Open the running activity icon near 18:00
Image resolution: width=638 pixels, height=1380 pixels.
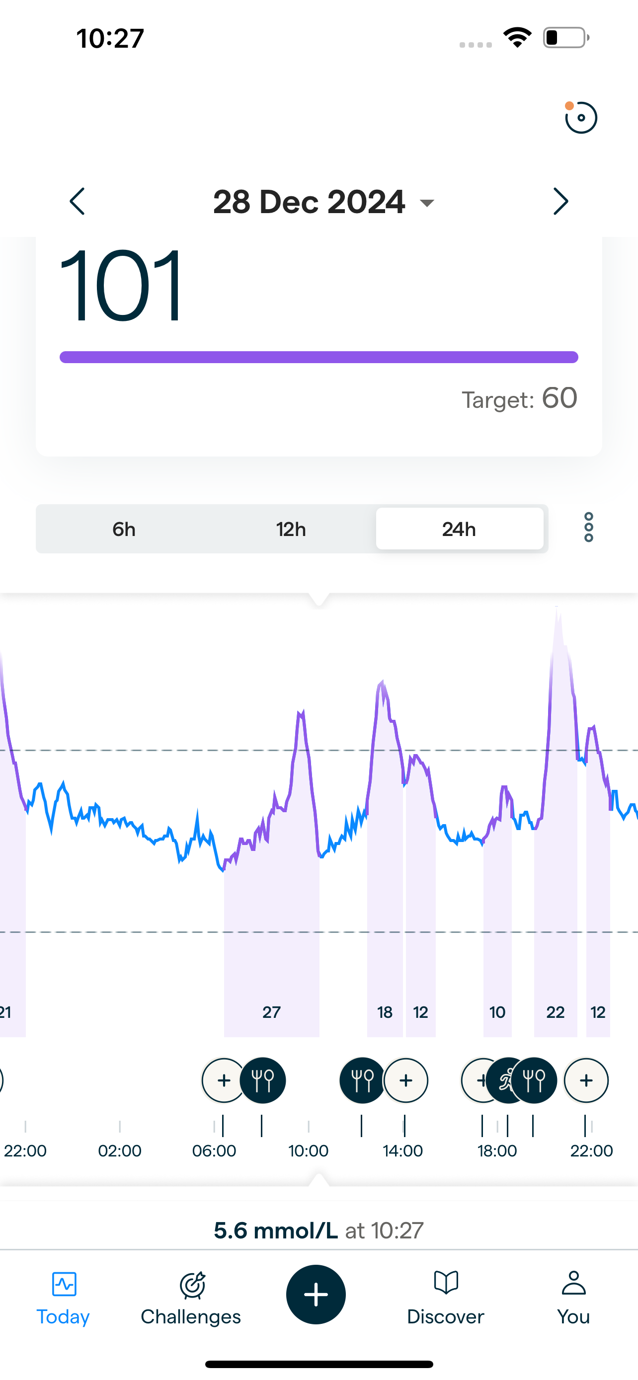pyautogui.click(x=506, y=1080)
